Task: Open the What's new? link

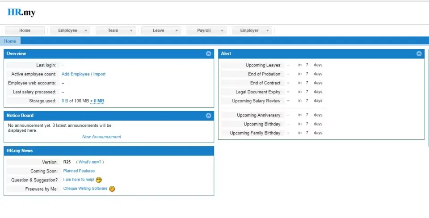Action: tap(90, 162)
